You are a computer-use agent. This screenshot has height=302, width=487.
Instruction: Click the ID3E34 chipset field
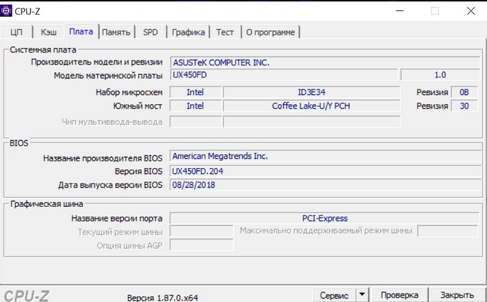312,92
